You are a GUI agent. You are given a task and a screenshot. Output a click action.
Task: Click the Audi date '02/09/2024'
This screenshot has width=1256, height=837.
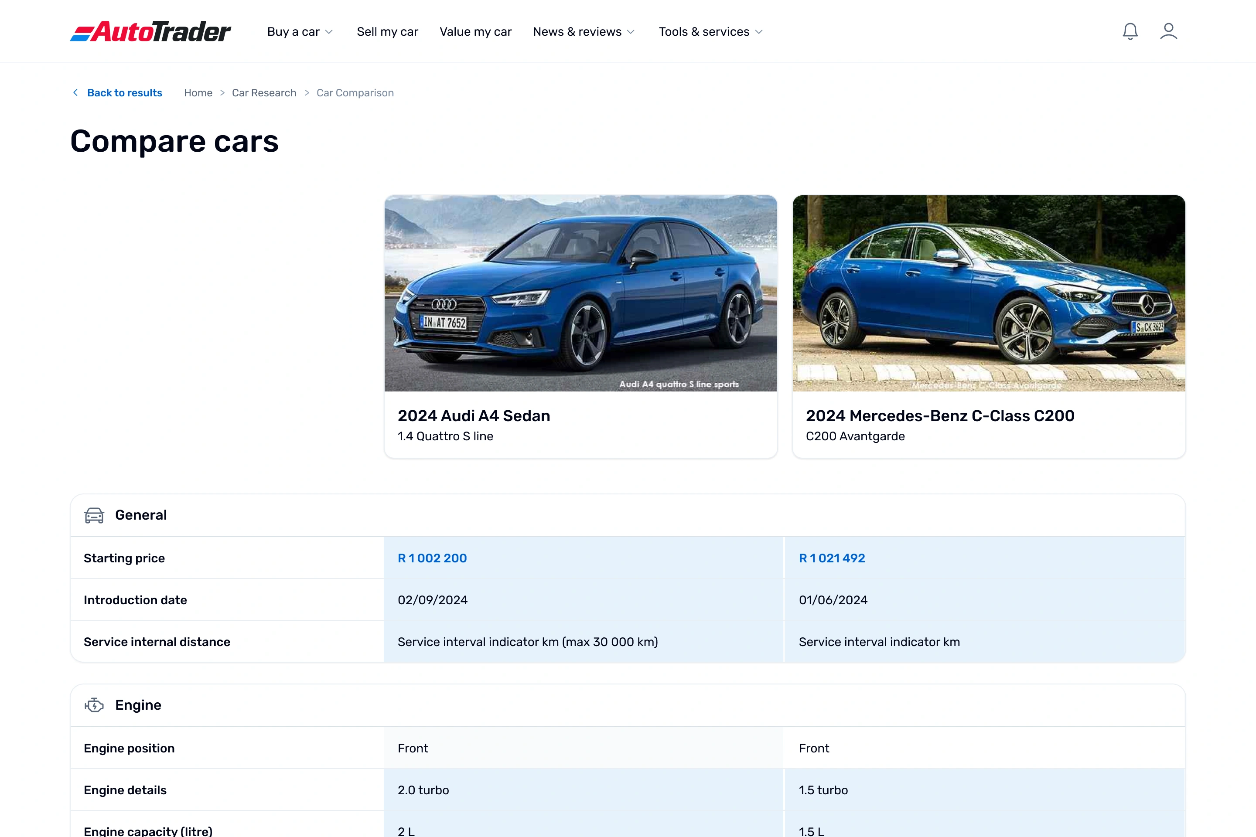pos(433,600)
